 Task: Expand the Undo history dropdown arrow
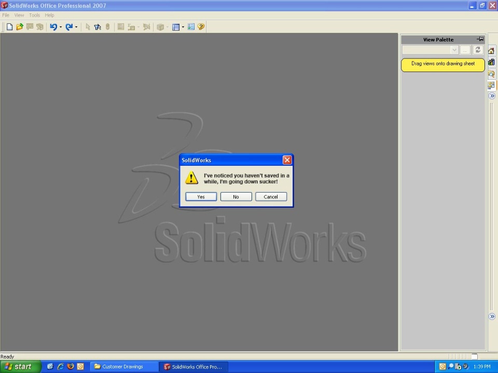[60, 27]
